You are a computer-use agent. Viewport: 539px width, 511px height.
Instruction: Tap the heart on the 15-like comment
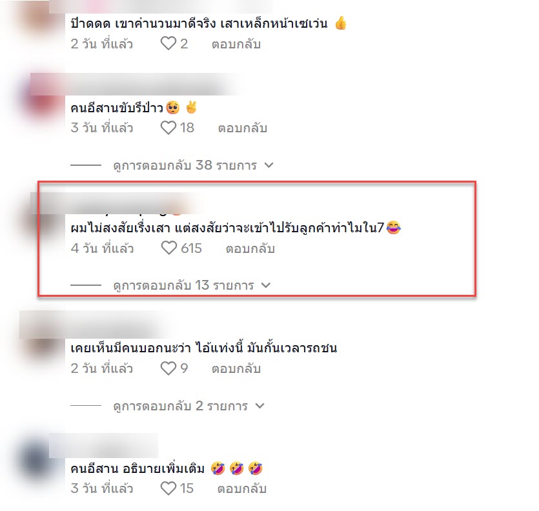pyautogui.click(x=168, y=488)
